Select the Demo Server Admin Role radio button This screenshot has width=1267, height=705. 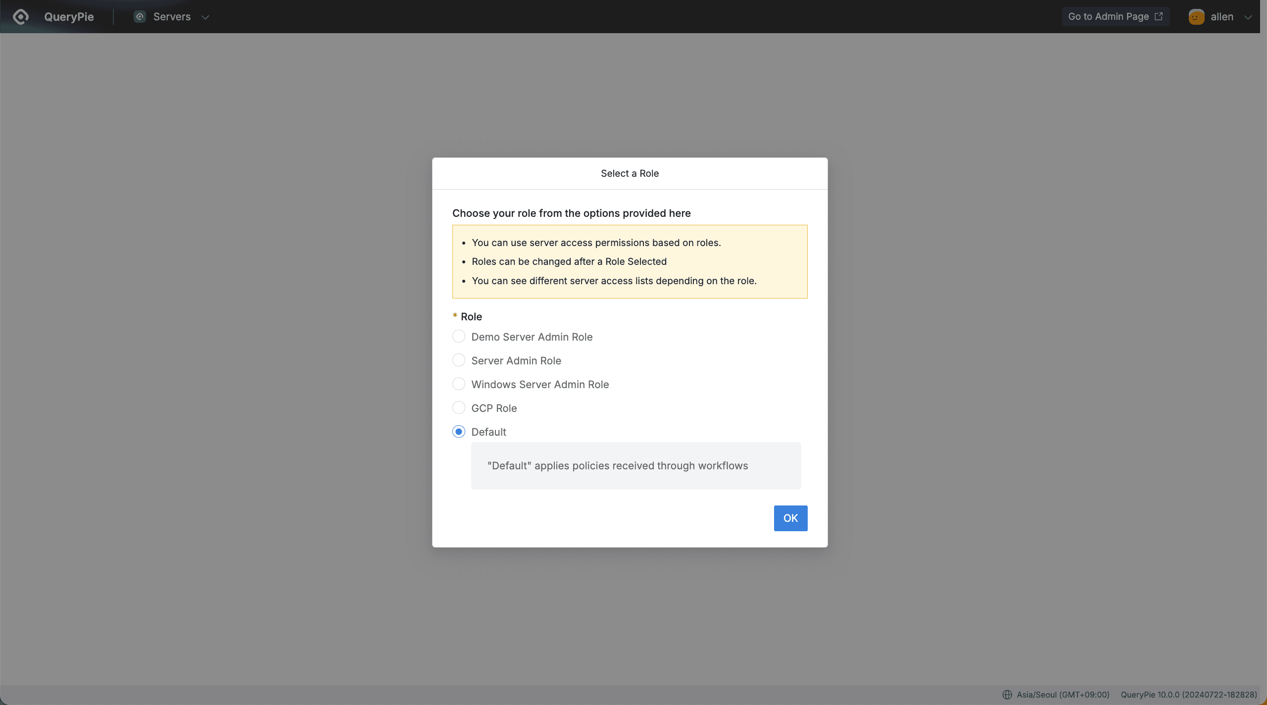click(458, 336)
